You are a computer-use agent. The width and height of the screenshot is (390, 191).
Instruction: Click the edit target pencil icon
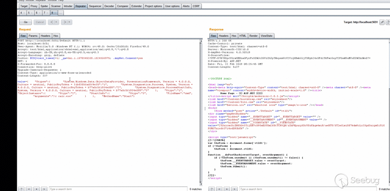382,22
